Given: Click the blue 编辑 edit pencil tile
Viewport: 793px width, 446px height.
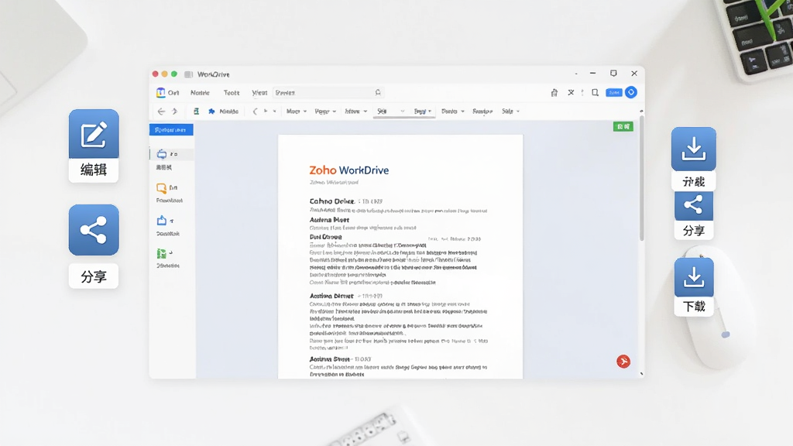Looking at the screenshot, I should tap(94, 134).
